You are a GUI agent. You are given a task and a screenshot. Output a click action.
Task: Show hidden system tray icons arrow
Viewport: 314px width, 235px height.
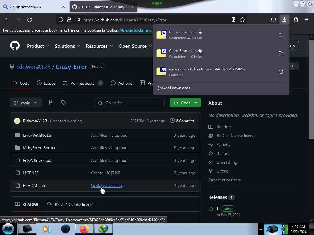pos(261,229)
